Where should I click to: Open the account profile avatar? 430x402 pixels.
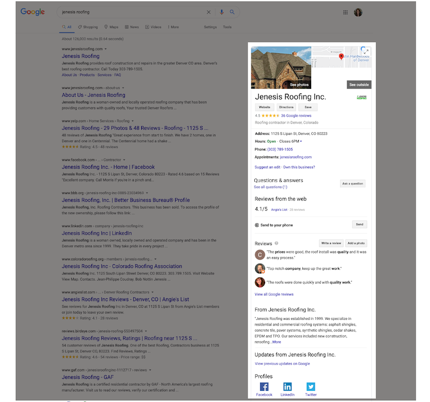coord(358,12)
